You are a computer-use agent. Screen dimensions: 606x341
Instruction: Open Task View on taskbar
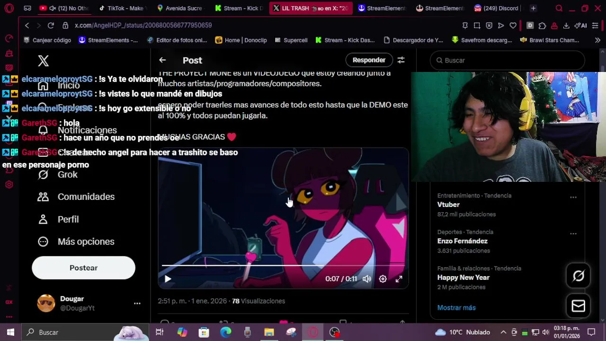160,332
